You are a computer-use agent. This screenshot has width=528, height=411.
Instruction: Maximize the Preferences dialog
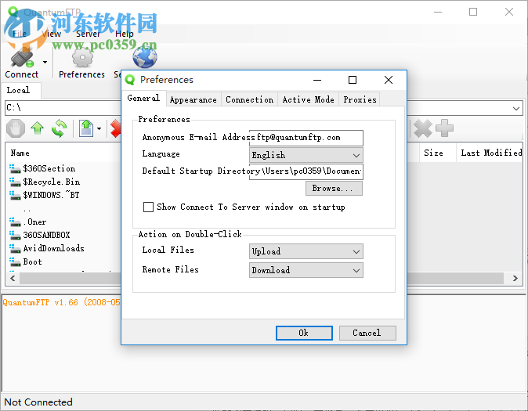pos(353,80)
